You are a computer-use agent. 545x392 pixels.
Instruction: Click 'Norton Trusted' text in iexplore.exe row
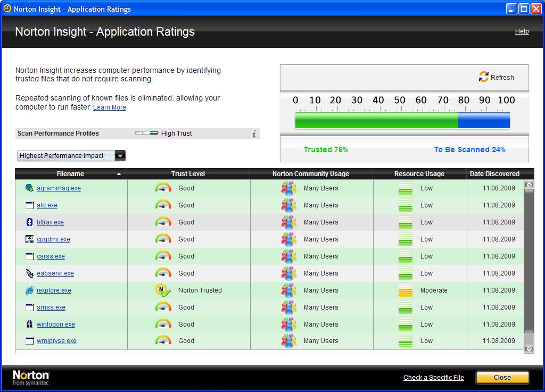200,290
